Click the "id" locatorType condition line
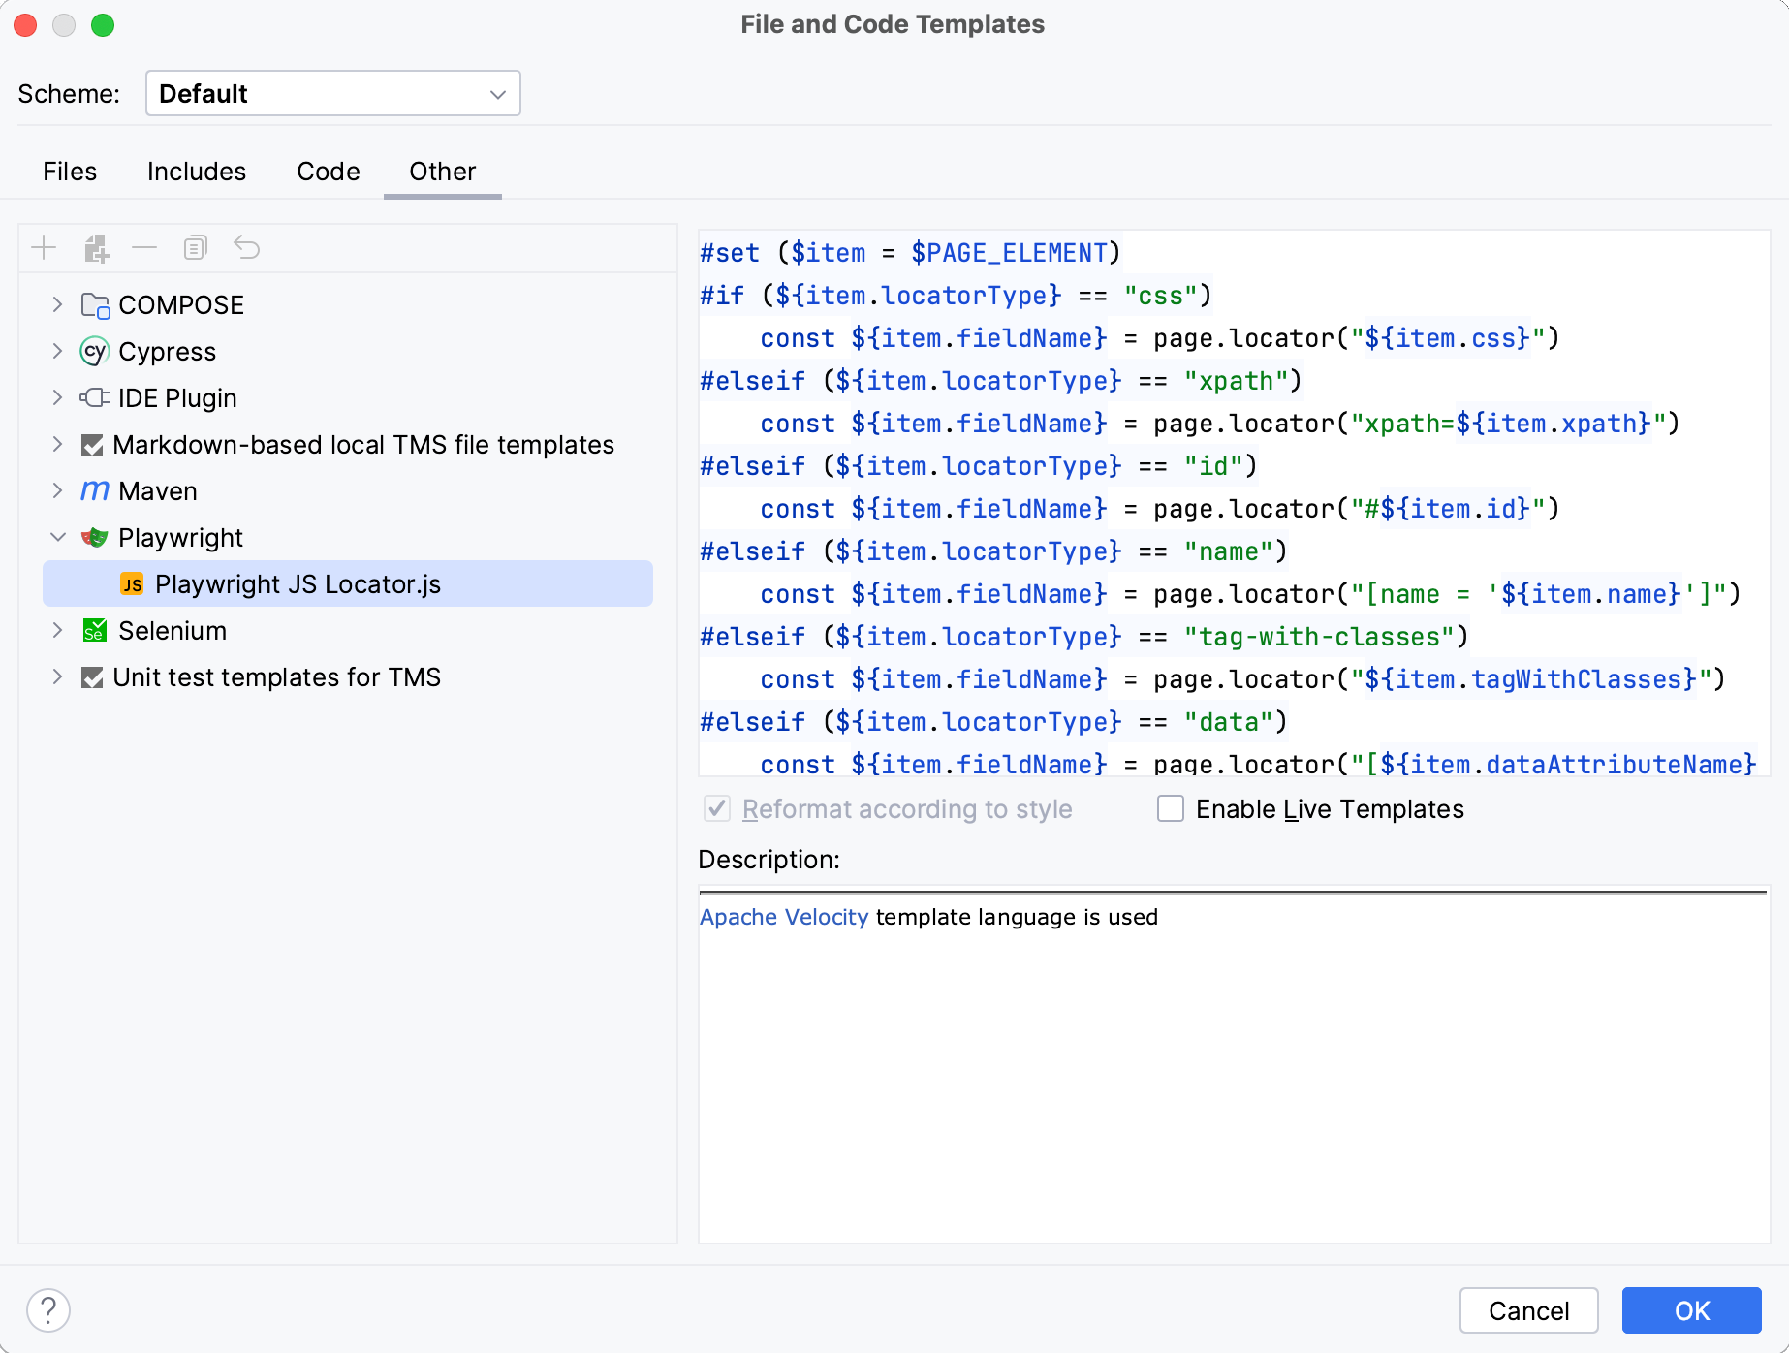 pyautogui.click(x=979, y=466)
